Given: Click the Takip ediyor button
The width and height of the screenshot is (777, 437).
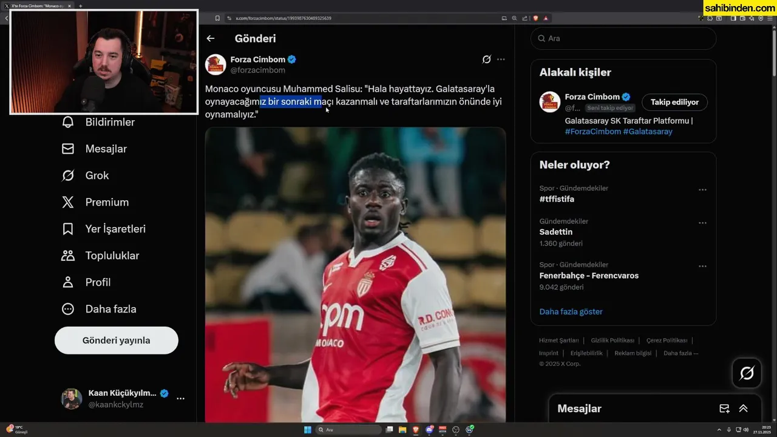Looking at the screenshot, I should (674, 102).
